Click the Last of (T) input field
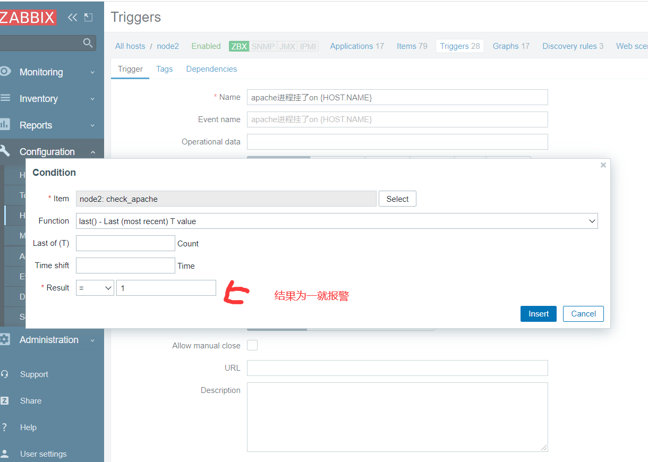Viewport: 648px width, 462px height. click(125, 243)
